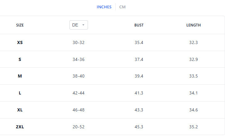The image size is (225, 136).
Task: Click length value 34.6 for XL
Action: click(x=194, y=110)
